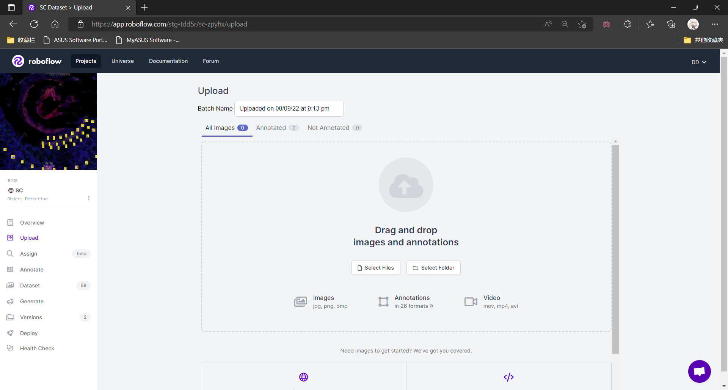Click the Video upload format icon
This screenshot has height=390, width=728.
point(470,301)
